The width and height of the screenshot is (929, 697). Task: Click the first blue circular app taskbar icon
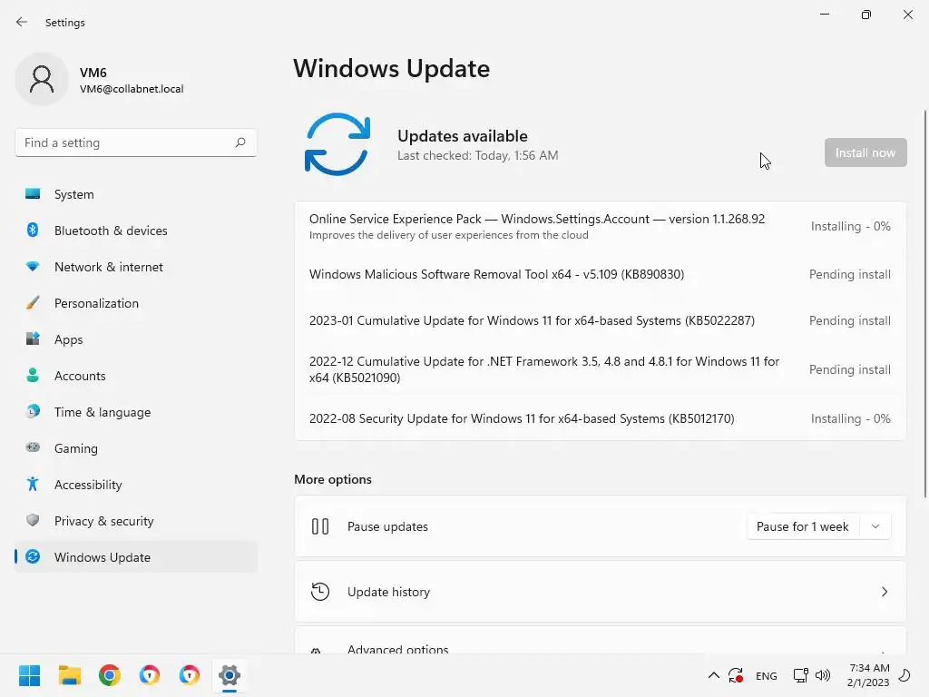click(x=150, y=675)
